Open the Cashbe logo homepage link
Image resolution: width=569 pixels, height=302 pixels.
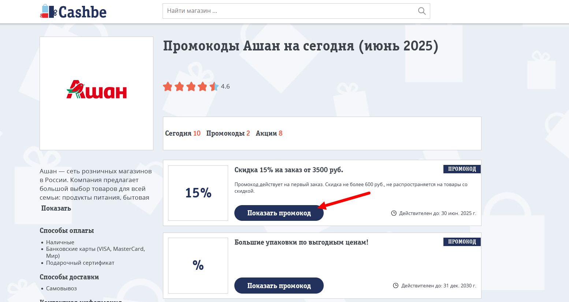point(73,12)
